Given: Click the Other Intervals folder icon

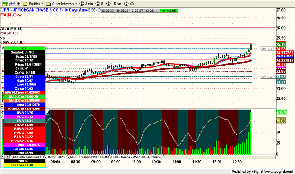Looking at the screenshot, I should click(x=48, y=4).
